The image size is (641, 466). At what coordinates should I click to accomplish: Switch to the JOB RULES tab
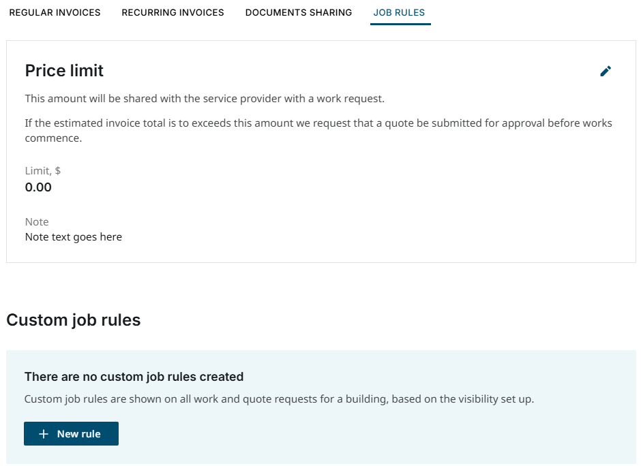click(400, 12)
